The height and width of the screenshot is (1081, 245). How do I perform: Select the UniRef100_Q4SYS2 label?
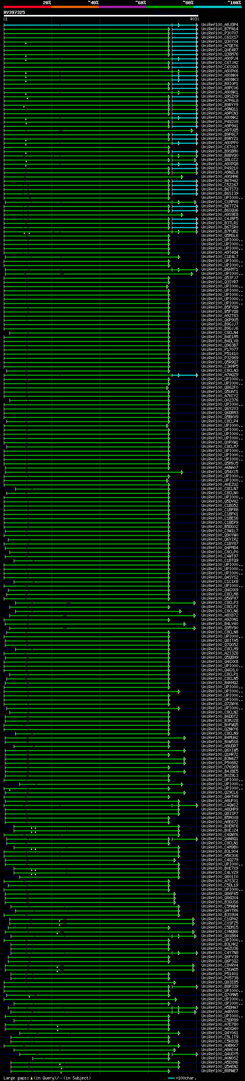point(220,578)
